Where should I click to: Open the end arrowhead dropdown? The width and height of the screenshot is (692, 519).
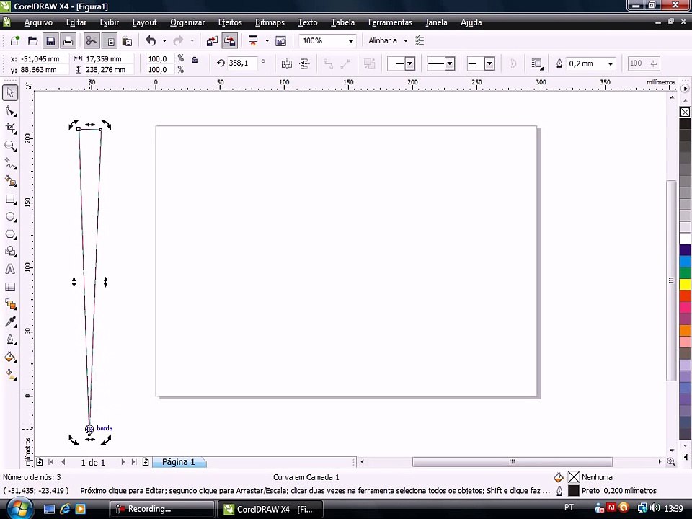tap(489, 64)
